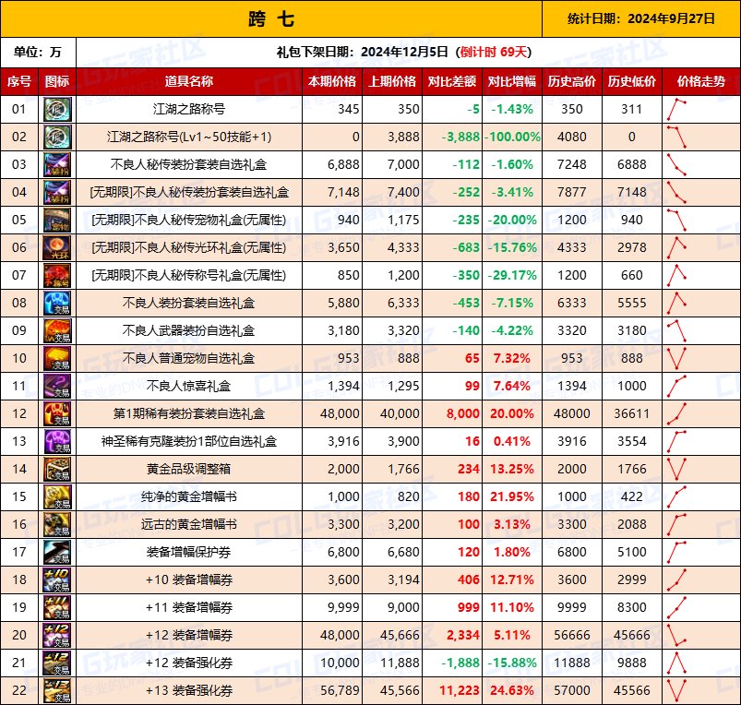Click the 礼包下架日期 countdown text
Image resolution: width=741 pixels, height=705 pixels.
[404, 52]
